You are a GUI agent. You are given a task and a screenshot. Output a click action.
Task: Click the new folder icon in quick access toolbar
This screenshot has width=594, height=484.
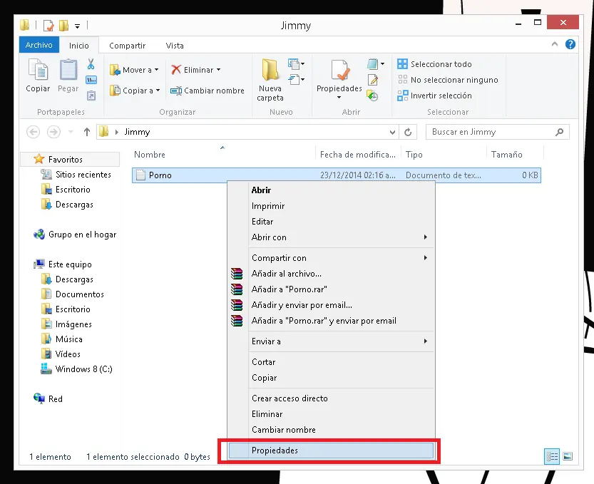(x=63, y=26)
